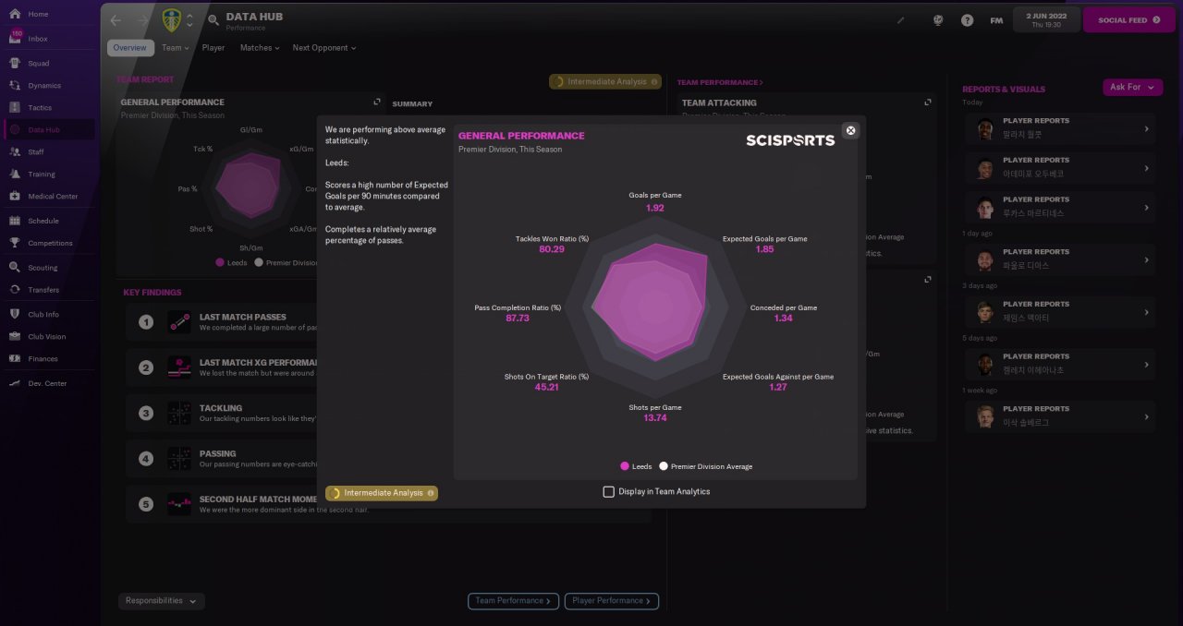Expand the Team Attacking panel
1183x626 pixels.
coord(928,102)
